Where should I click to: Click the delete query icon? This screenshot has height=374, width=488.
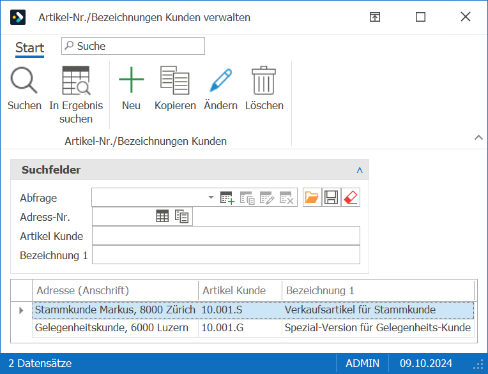pyautogui.click(x=286, y=198)
